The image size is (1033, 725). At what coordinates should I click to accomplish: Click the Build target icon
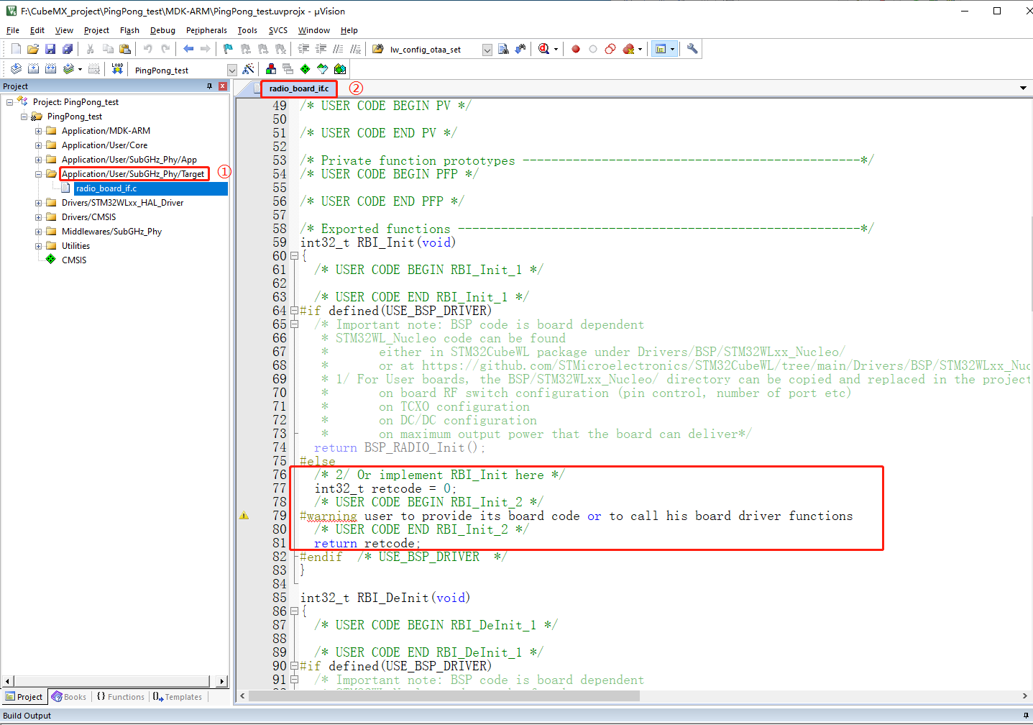pyautogui.click(x=33, y=69)
